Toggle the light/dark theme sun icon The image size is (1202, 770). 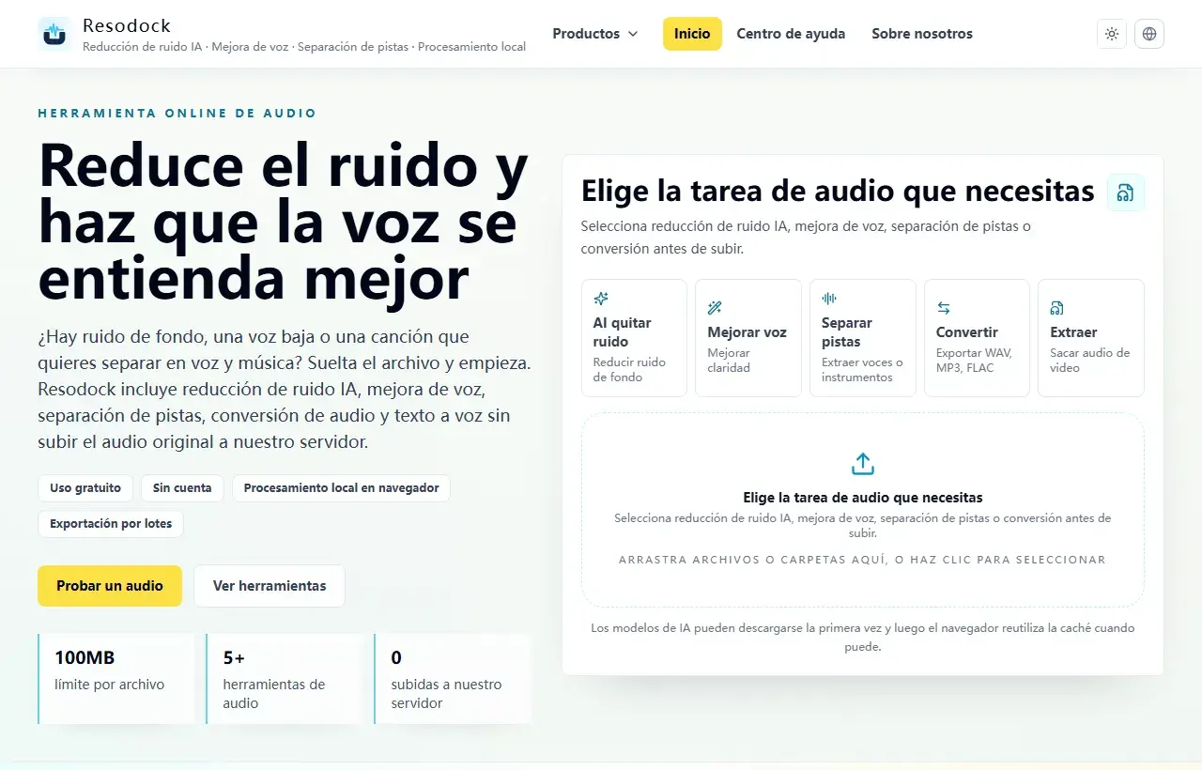coord(1112,34)
